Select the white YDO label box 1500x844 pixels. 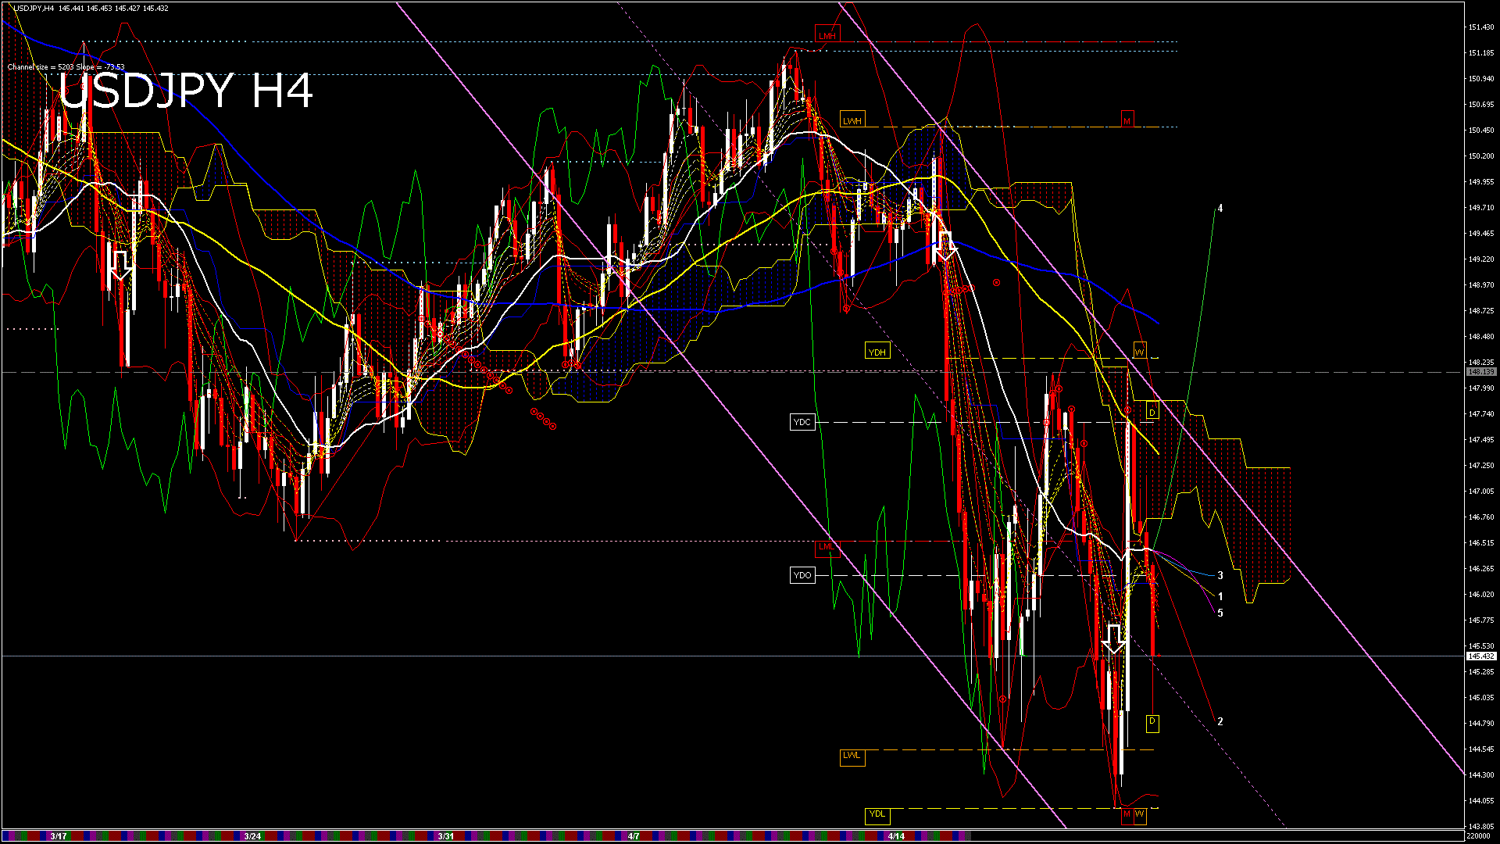802,576
